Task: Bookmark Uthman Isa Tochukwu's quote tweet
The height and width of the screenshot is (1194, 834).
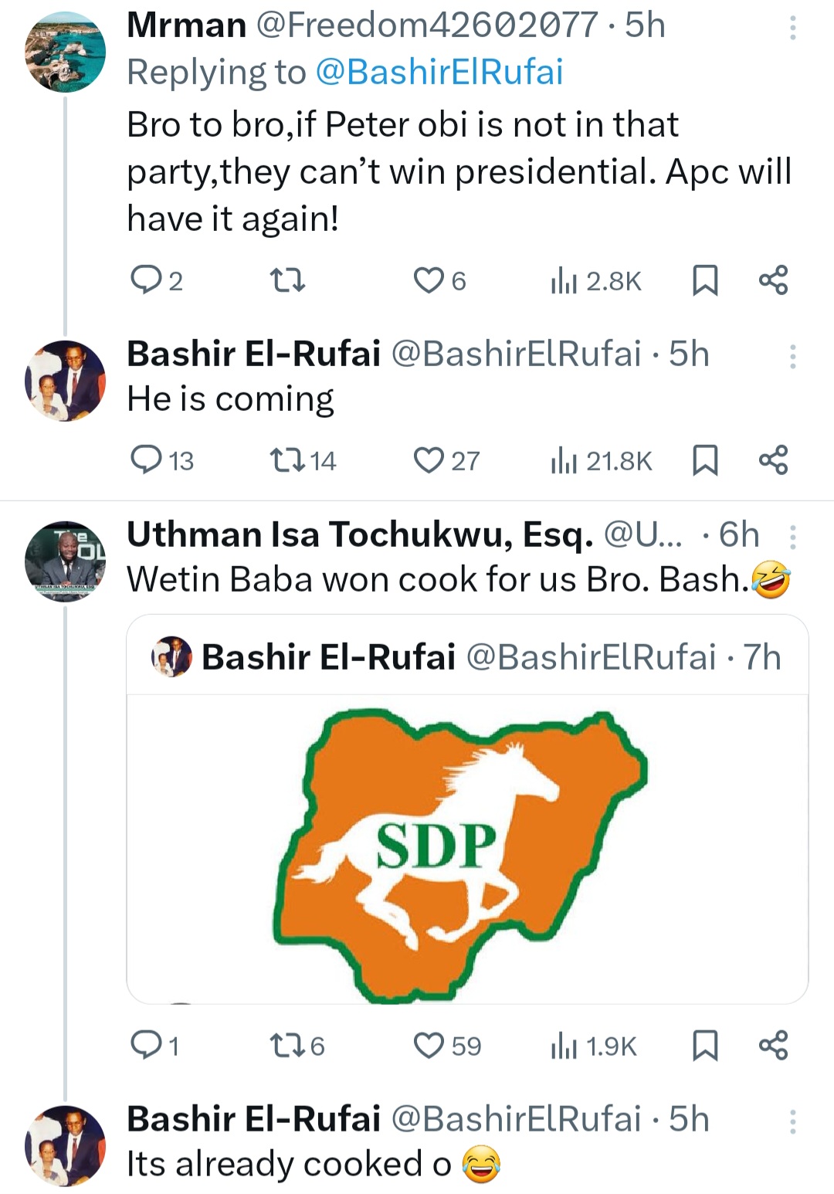Action: click(704, 1045)
